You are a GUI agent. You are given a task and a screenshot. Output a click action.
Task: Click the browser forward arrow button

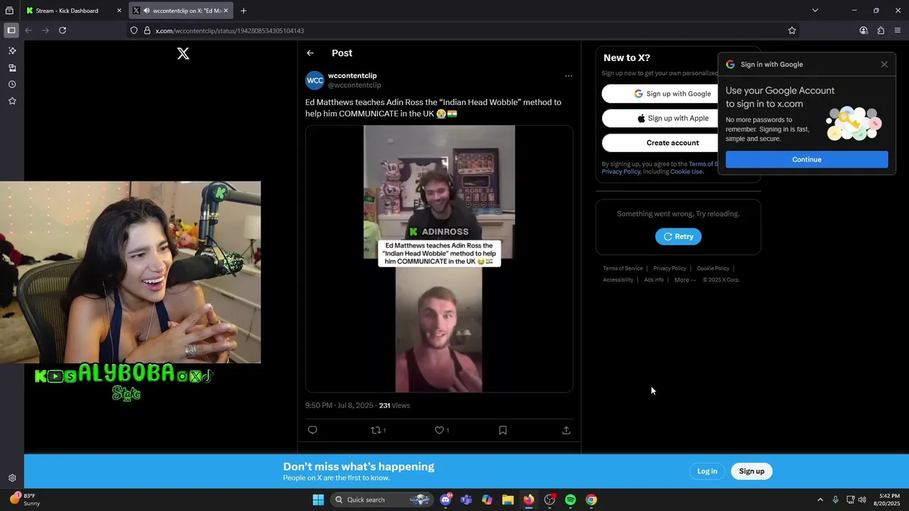tap(45, 31)
